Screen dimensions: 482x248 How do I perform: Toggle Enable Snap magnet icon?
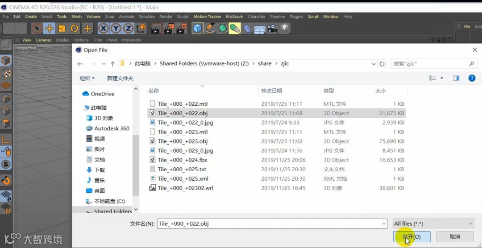click(x=6, y=180)
